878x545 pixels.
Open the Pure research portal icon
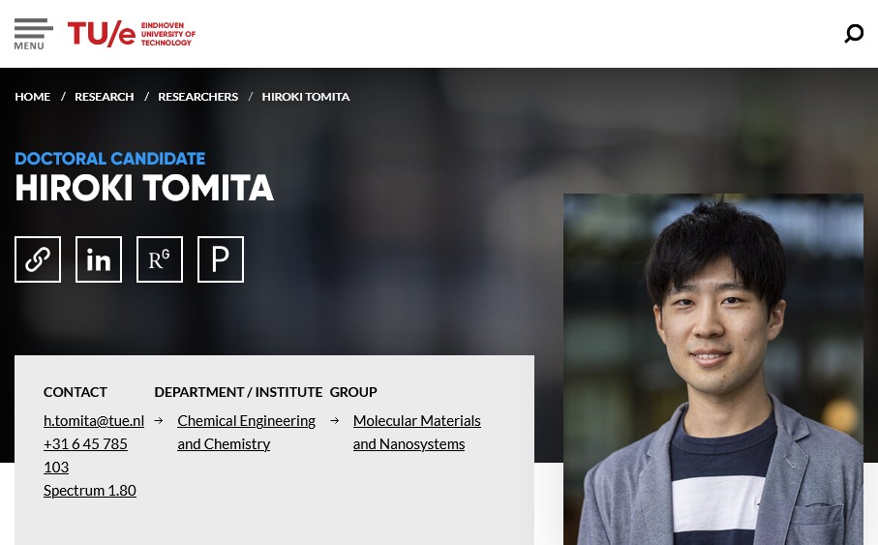pos(221,259)
